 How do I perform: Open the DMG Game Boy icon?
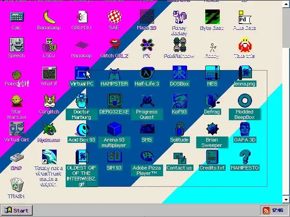16,157
